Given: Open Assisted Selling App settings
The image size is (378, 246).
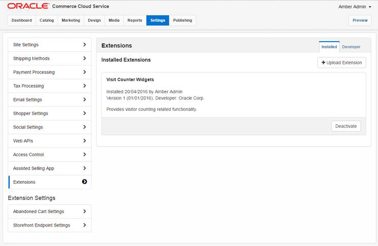Looking at the screenshot, I should coord(50,168).
